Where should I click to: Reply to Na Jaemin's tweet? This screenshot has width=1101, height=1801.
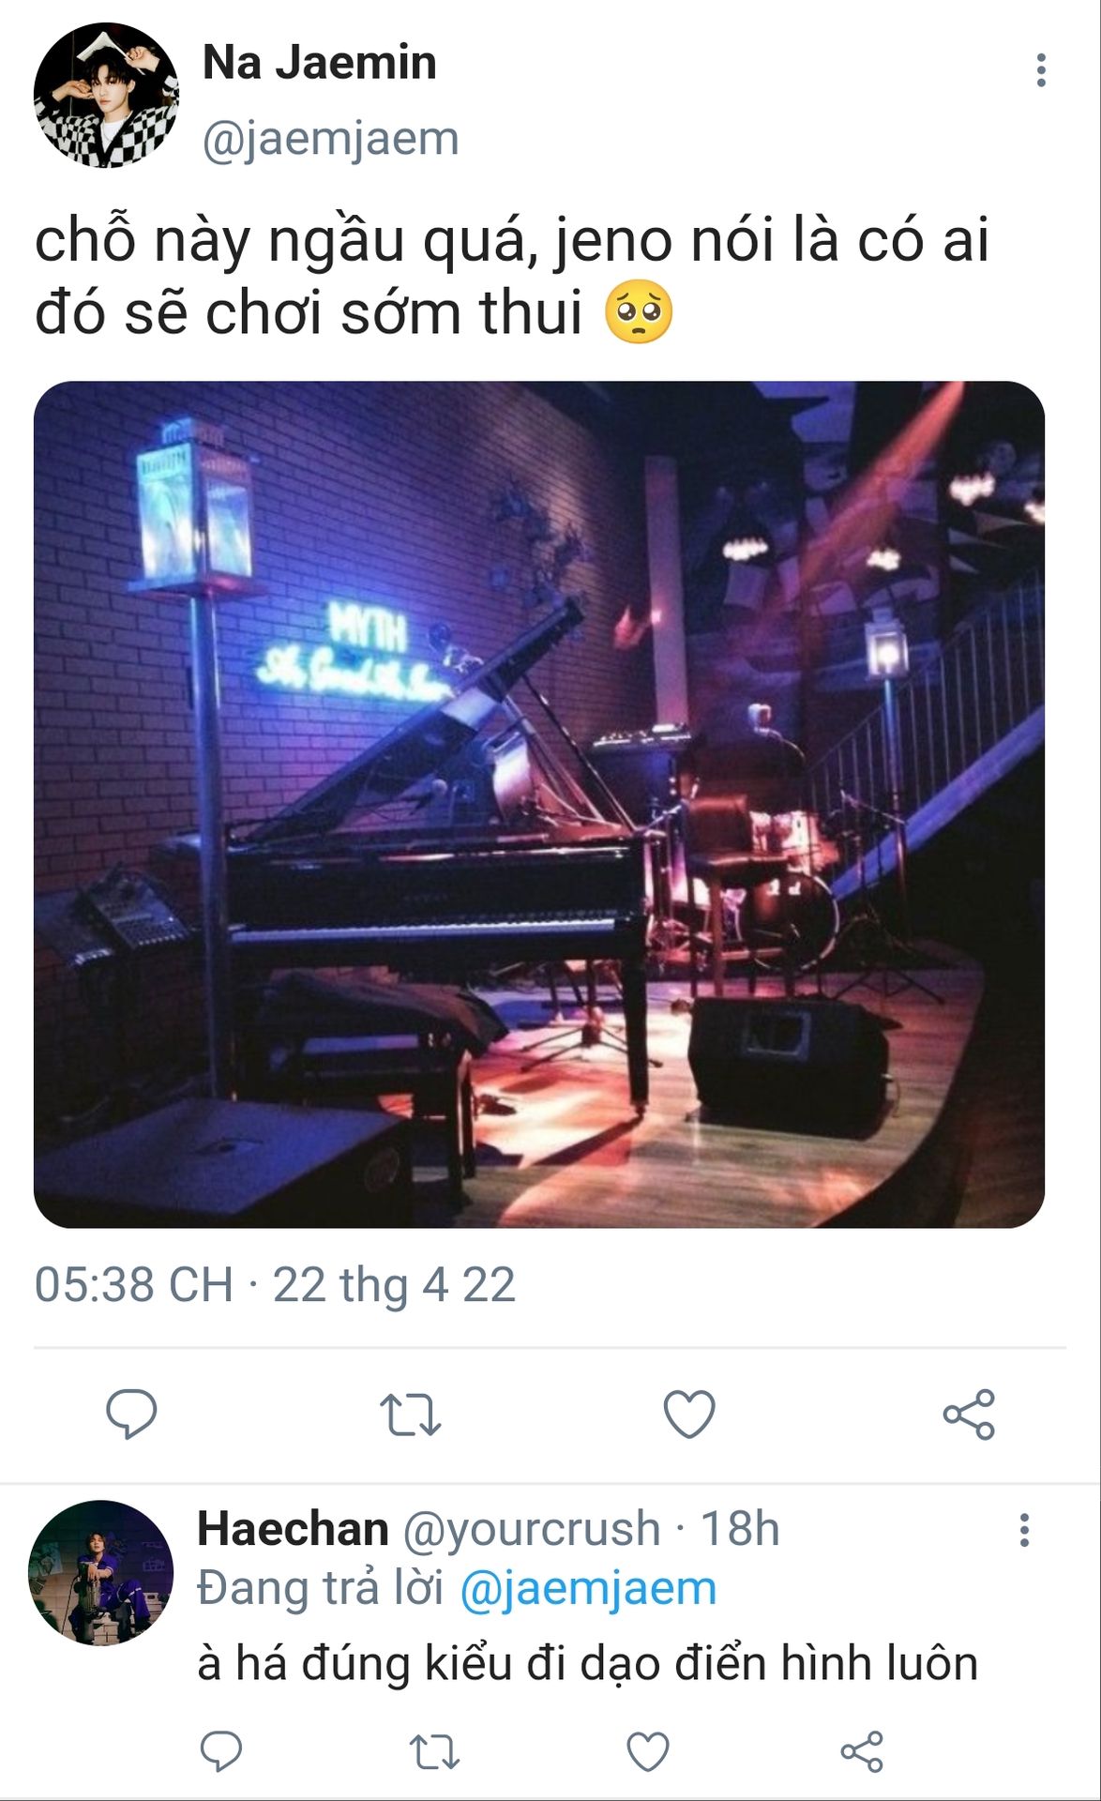(131, 1415)
